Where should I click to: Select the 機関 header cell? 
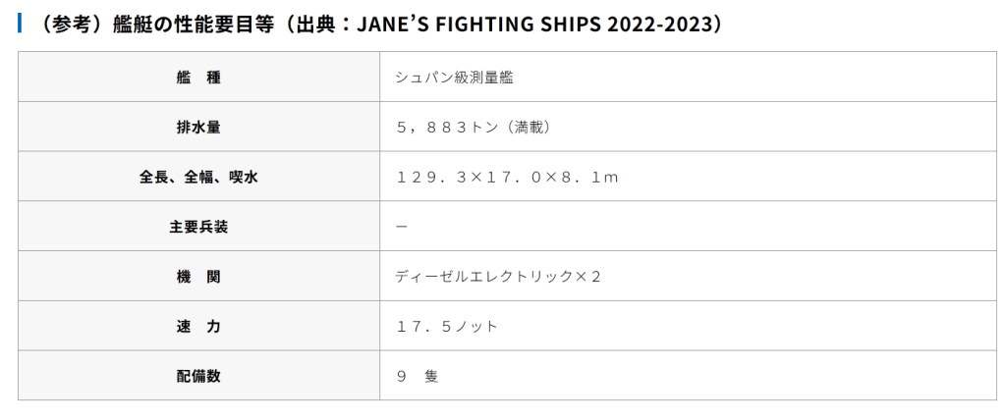pos(198,277)
